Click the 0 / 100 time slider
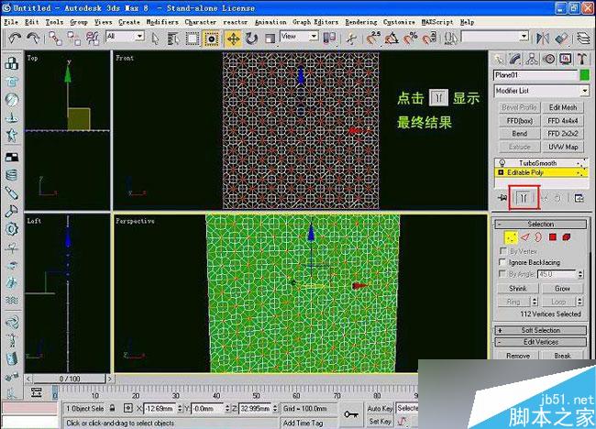The width and height of the screenshot is (596, 429). 69,379
